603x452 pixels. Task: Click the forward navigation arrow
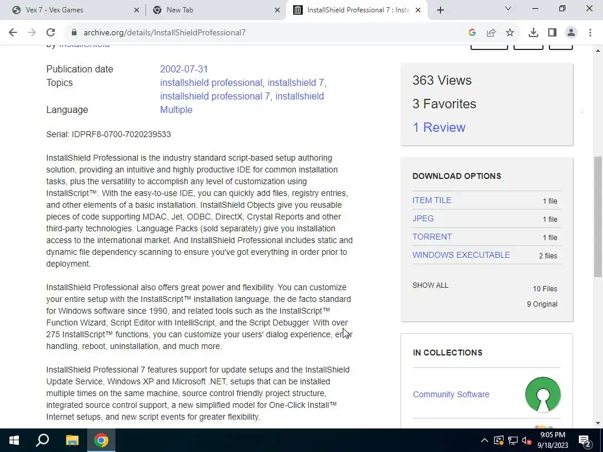[x=32, y=33]
